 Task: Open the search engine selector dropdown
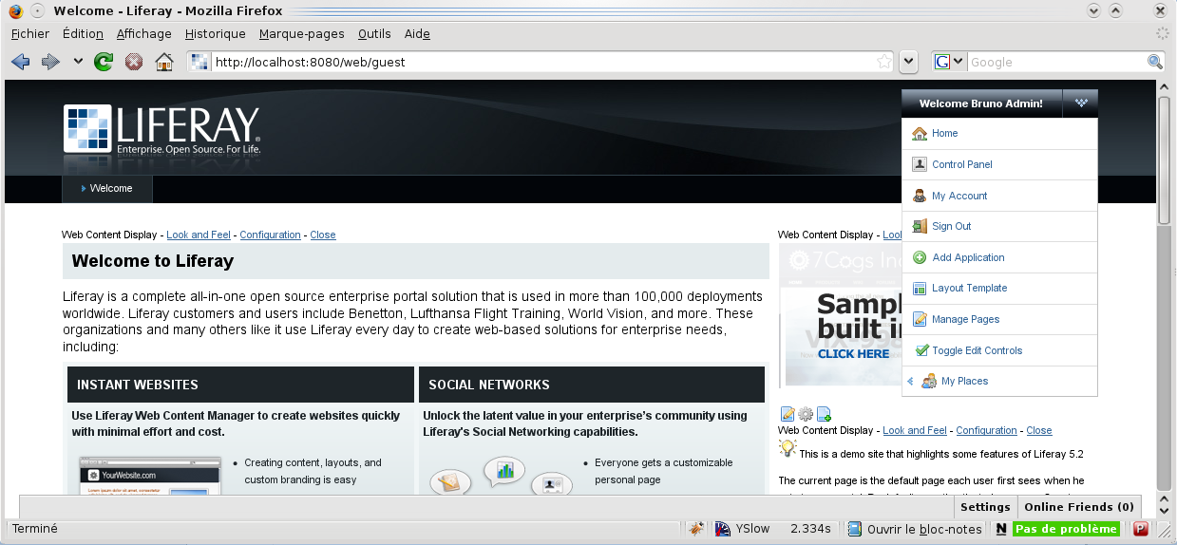click(950, 62)
